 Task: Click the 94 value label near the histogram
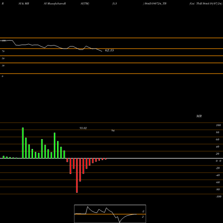click(113, 131)
